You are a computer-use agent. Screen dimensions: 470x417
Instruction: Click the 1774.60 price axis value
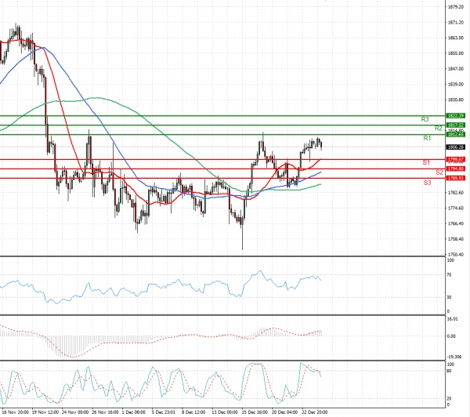tap(456, 208)
